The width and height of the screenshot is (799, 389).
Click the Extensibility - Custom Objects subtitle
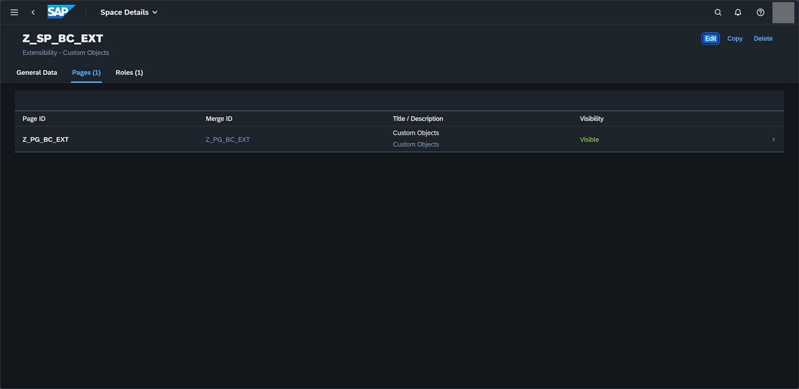point(66,53)
